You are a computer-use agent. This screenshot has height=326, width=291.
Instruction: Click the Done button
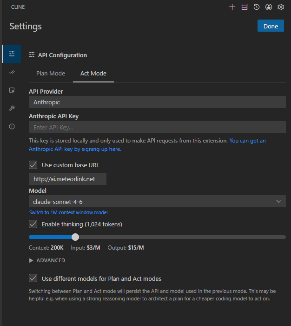271,26
